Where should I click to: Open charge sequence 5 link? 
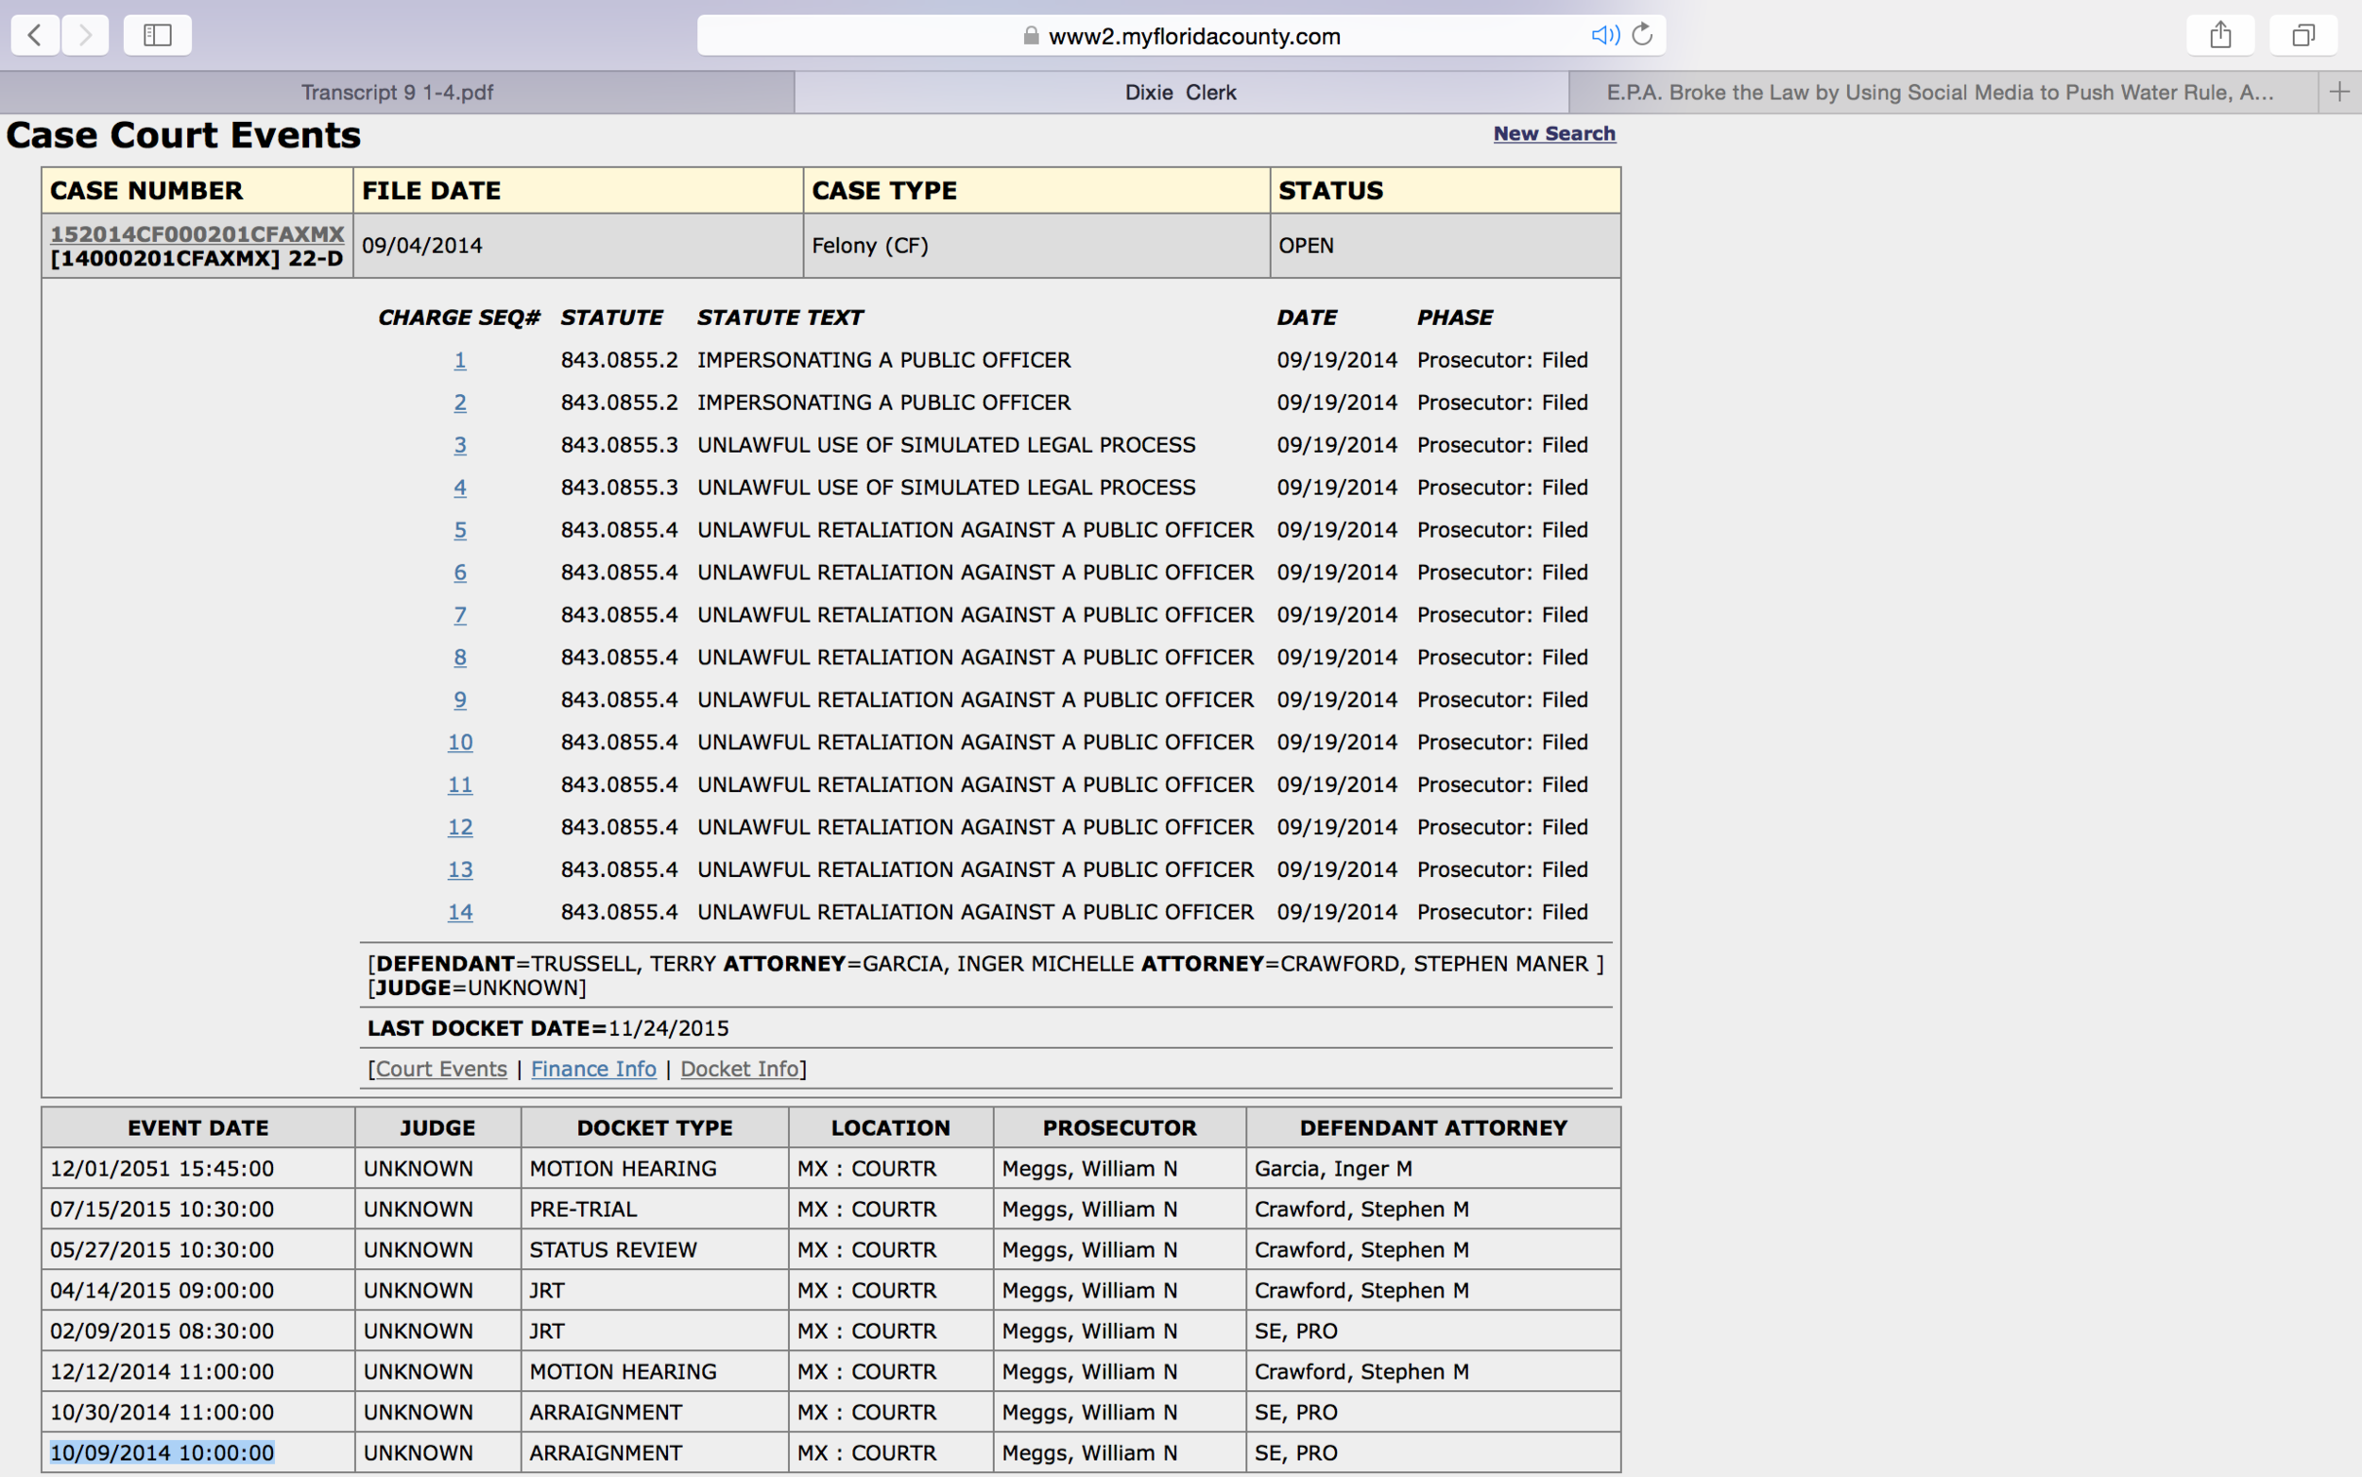click(460, 529)
